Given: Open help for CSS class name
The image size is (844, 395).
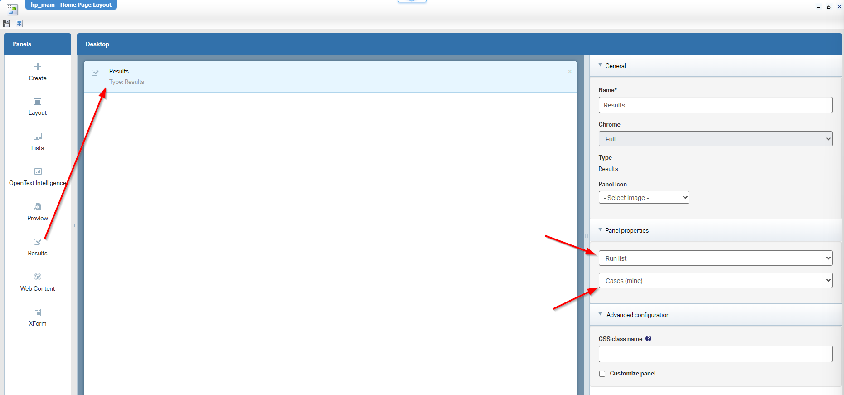Looking at the screenshot, I should coord(648,338).
